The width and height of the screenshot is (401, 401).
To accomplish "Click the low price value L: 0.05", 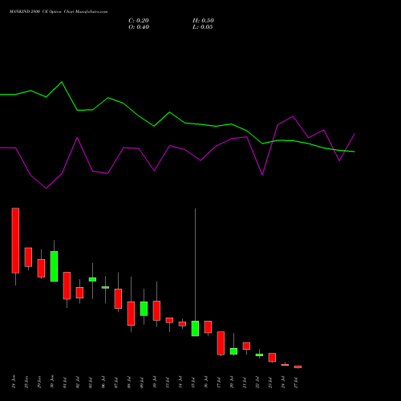I will 203,27.
